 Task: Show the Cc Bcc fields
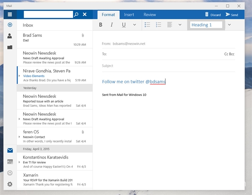pos(229,54)
